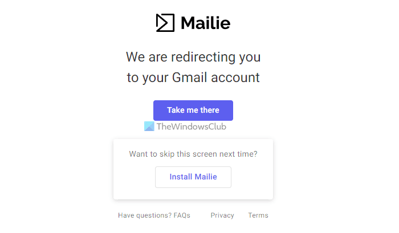Click the word "account" in the heading
The width and height of the screenshot is (399, 233).
point(239,77)
